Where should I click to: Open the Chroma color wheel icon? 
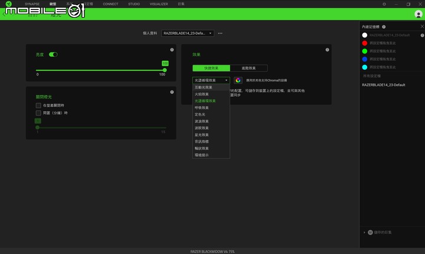pyautogui.click(x=238, y=80)
